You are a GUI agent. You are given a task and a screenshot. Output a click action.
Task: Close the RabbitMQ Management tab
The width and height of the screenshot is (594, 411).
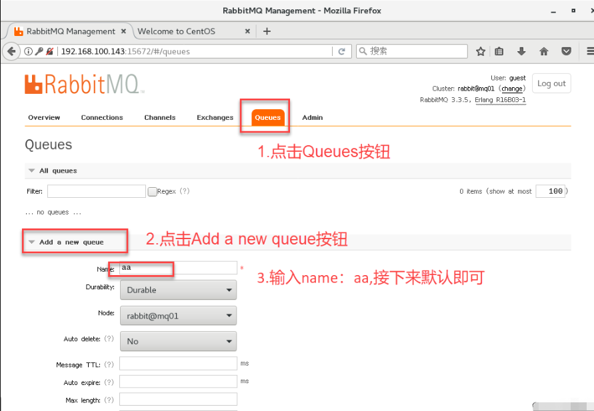tap(123, 31)
